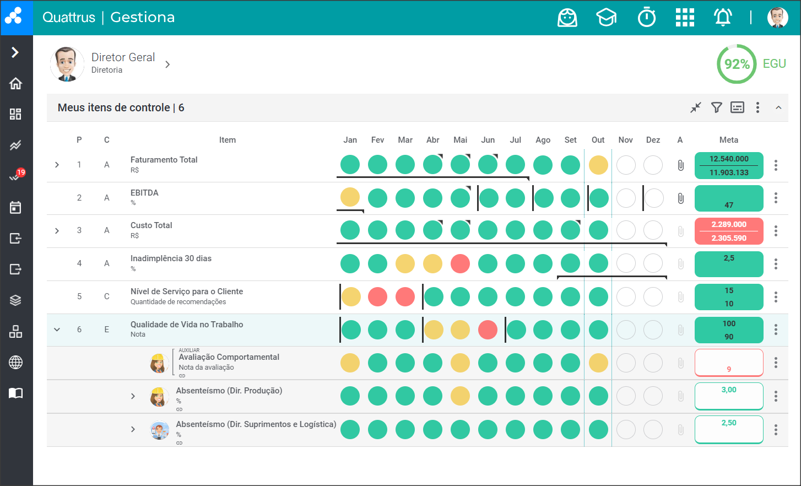
Task: Open the attachment paperclip for Faturamento Total
Action: (680, 165)
